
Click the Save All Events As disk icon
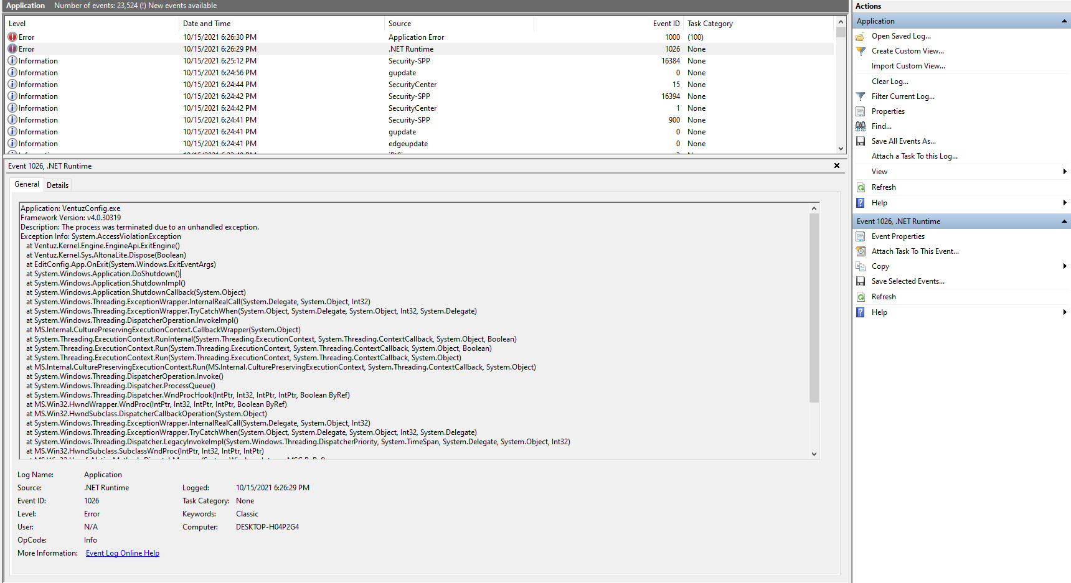point(861,141)
